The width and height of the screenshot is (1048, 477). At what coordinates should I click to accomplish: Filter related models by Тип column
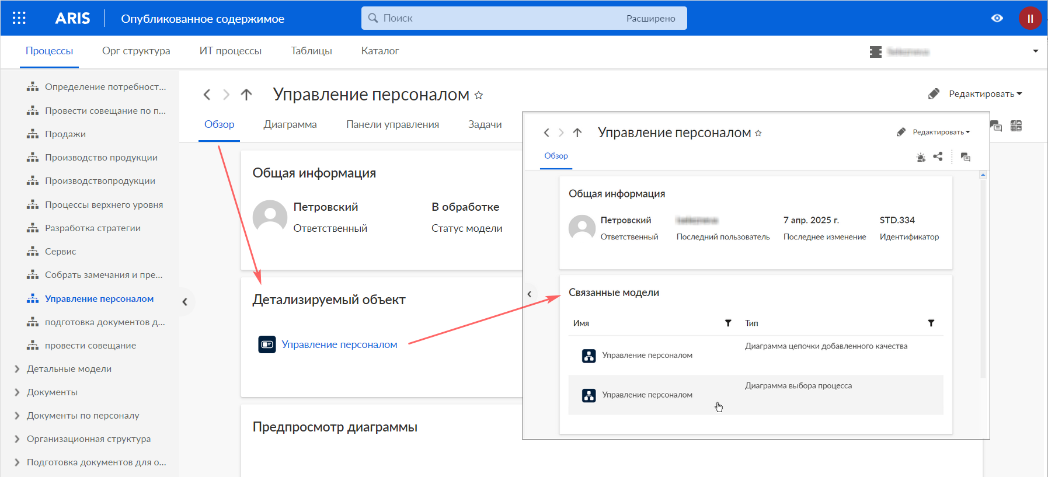click(931, 323)
